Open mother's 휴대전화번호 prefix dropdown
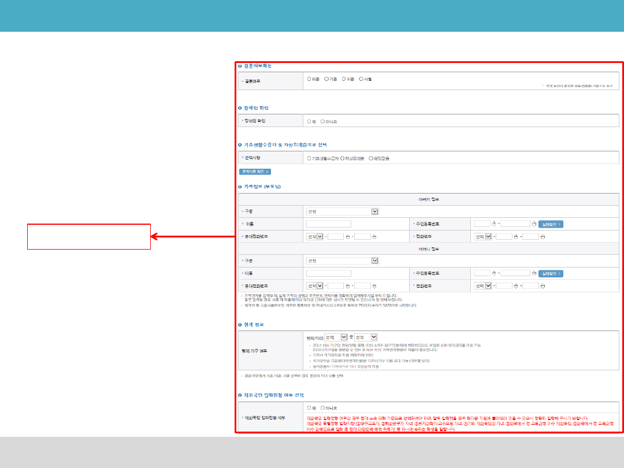 click(315, 286)
